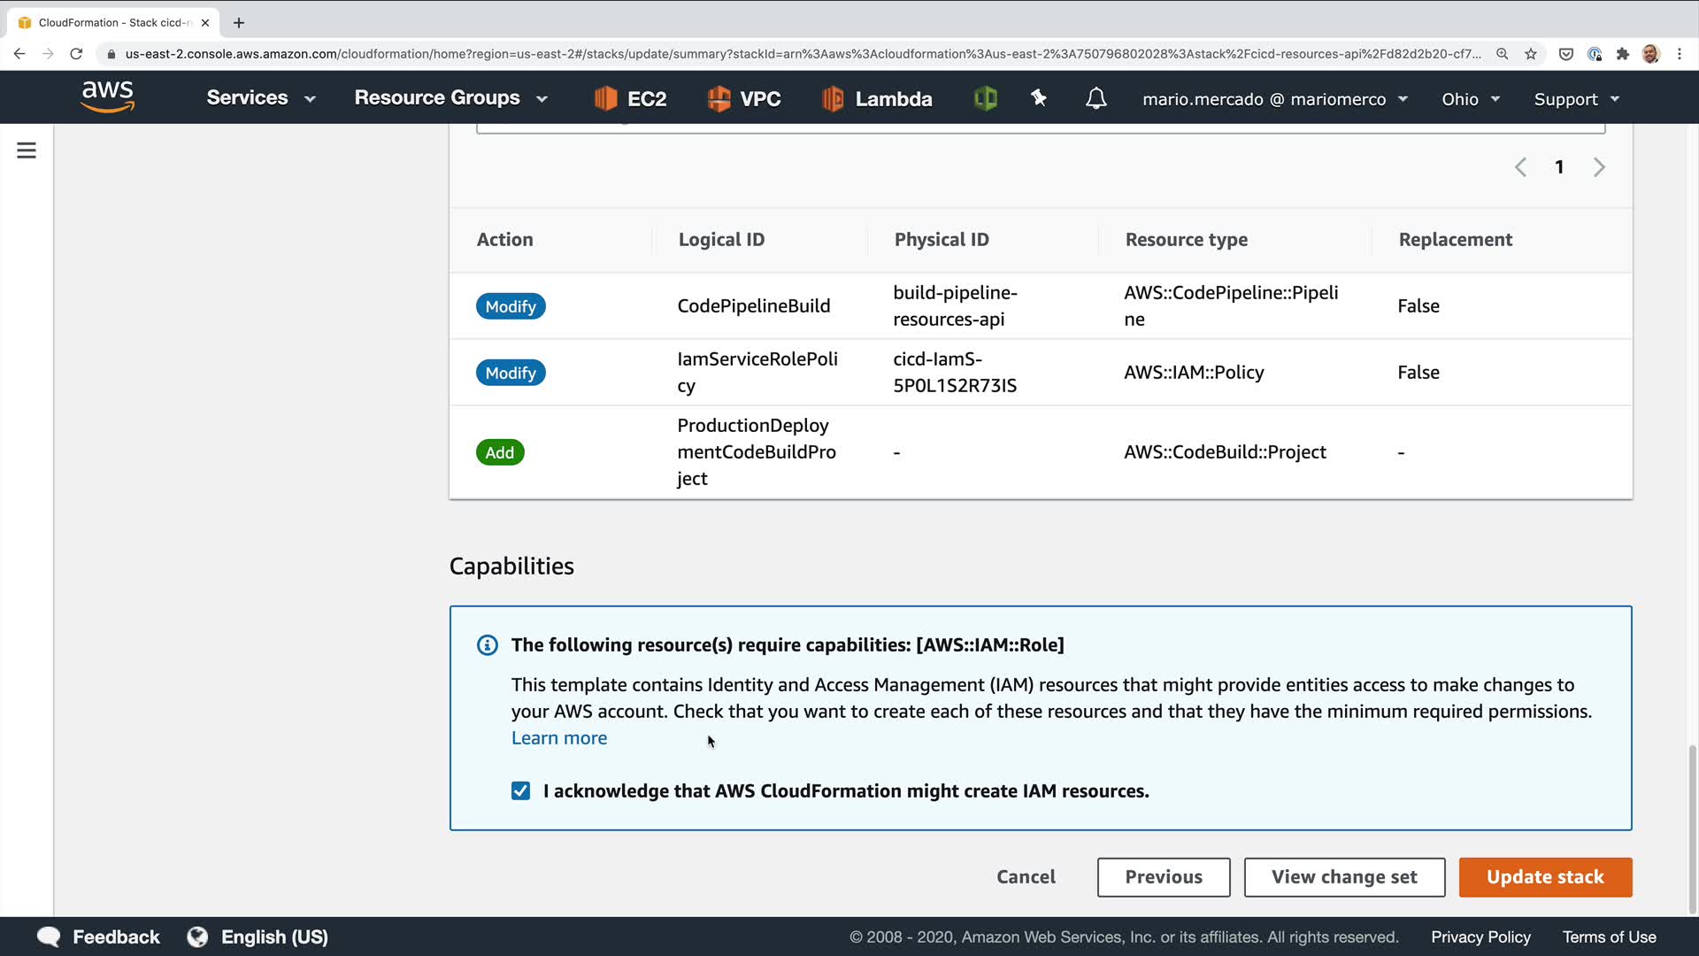Click the green cube service shortcut icon
1699x956 pixels.
(x=985, y=98)
